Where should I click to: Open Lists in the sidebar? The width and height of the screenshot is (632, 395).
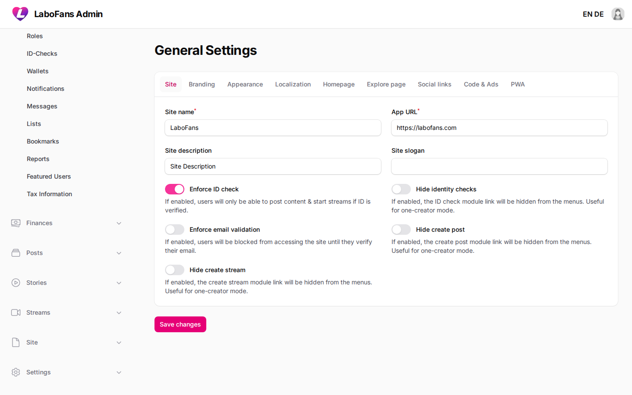[34, 124]
